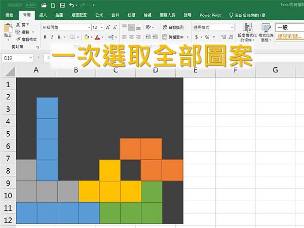Apply bold formatting with B
Viewport: 304px width, 228px height.
pyautogui.click(x=45, y=37)
